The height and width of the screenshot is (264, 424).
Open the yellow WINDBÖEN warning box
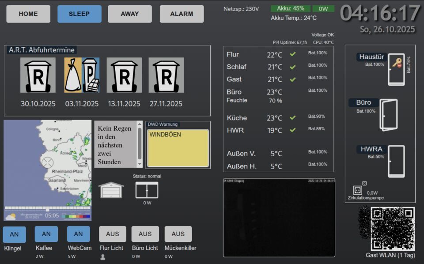(x=178, y=148)
